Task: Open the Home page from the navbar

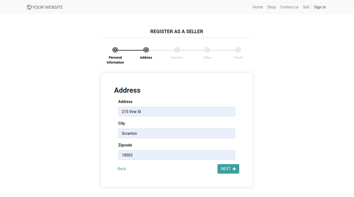Action: (258, 7)
